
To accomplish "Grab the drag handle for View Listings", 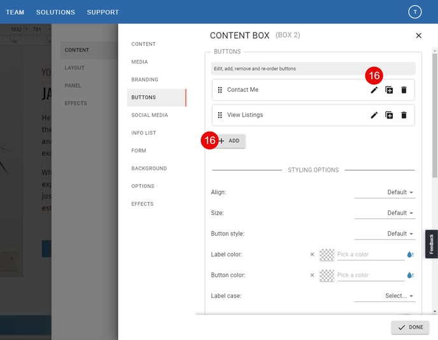I will tap(220, 115).
